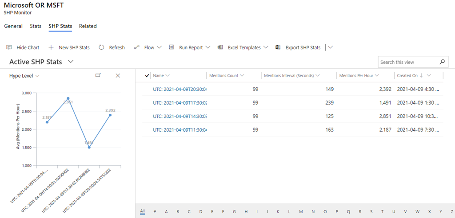
Task: Click Mentions Interval value 125
Action: click(x=330, y=116)
